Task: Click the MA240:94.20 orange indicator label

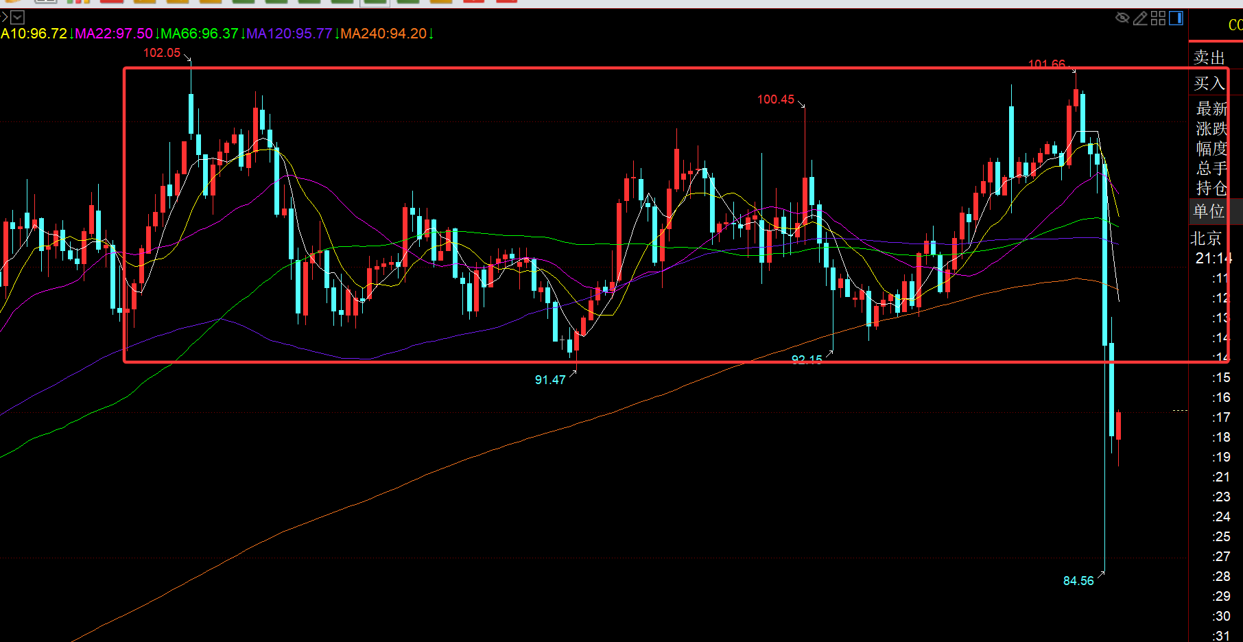Action: 383,34
